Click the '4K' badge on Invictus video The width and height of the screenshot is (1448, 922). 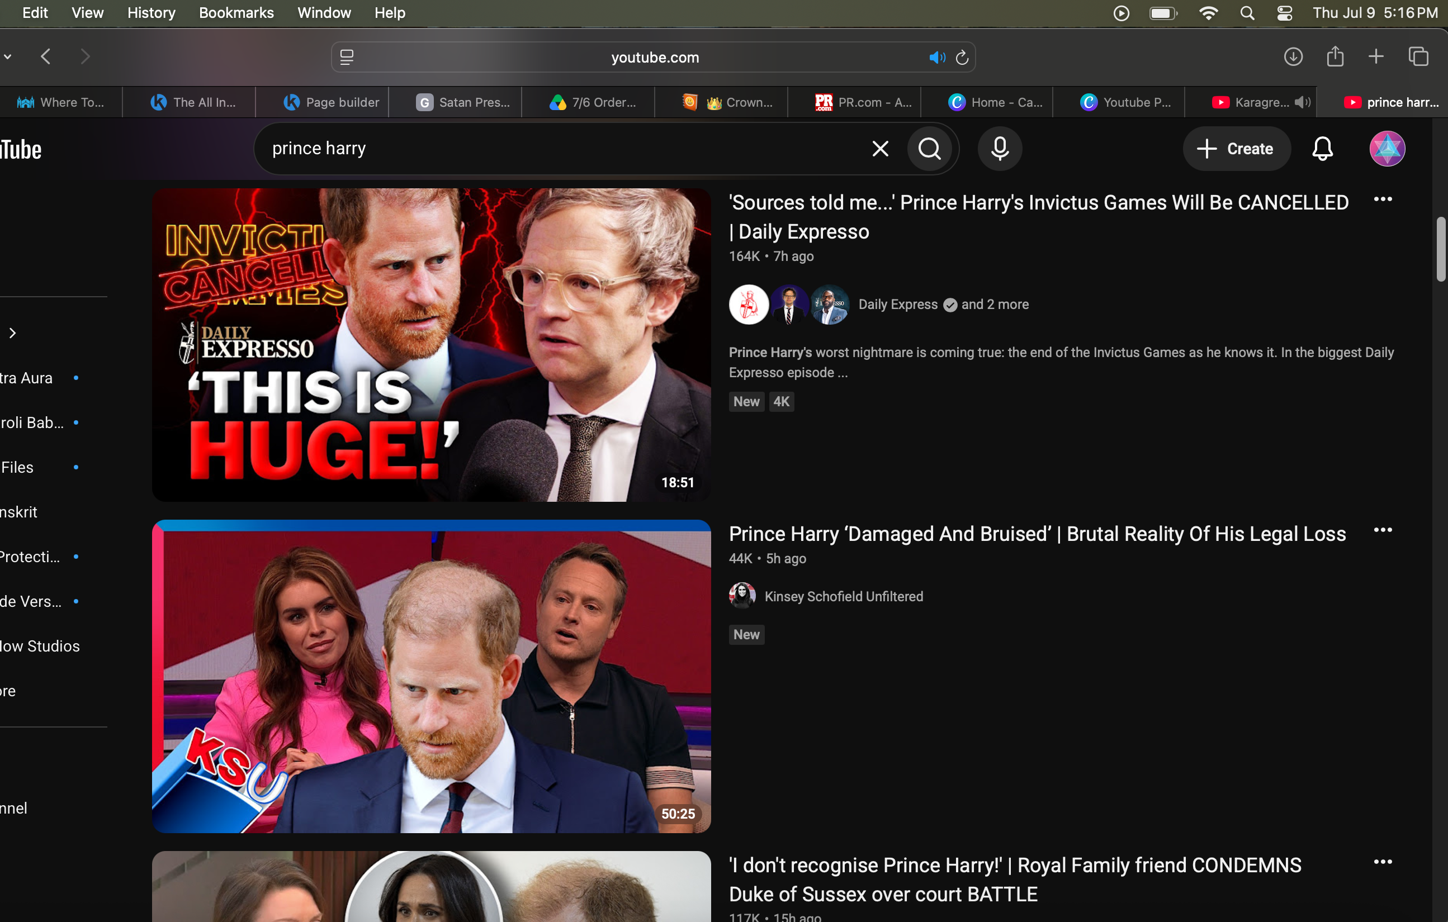(x=781, y=402)
